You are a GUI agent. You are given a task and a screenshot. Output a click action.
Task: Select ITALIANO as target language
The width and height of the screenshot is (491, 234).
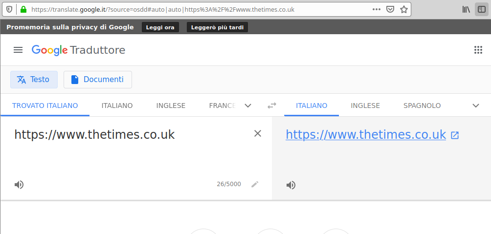tap(312, 106)
